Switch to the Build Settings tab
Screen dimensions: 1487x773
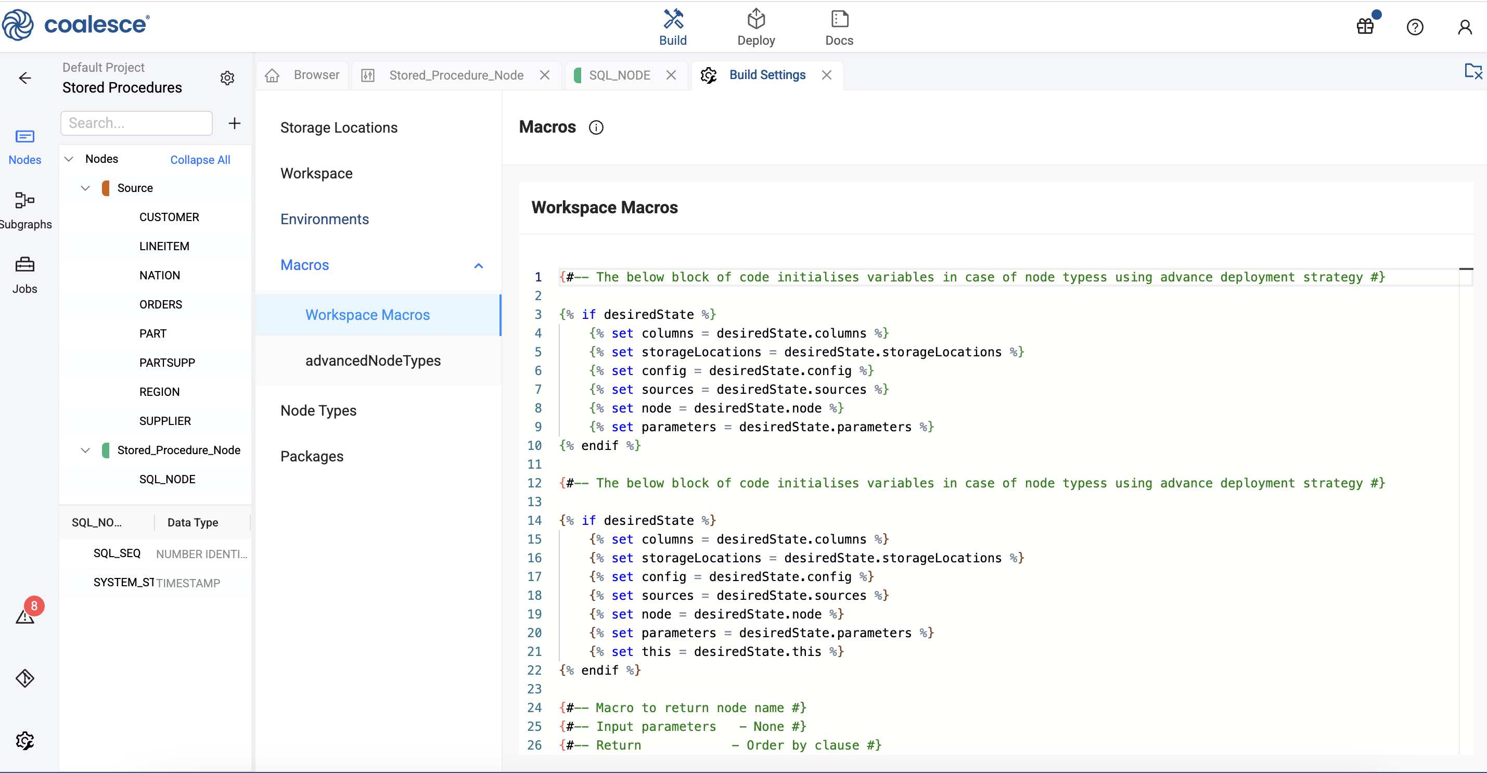coord(767,75)
